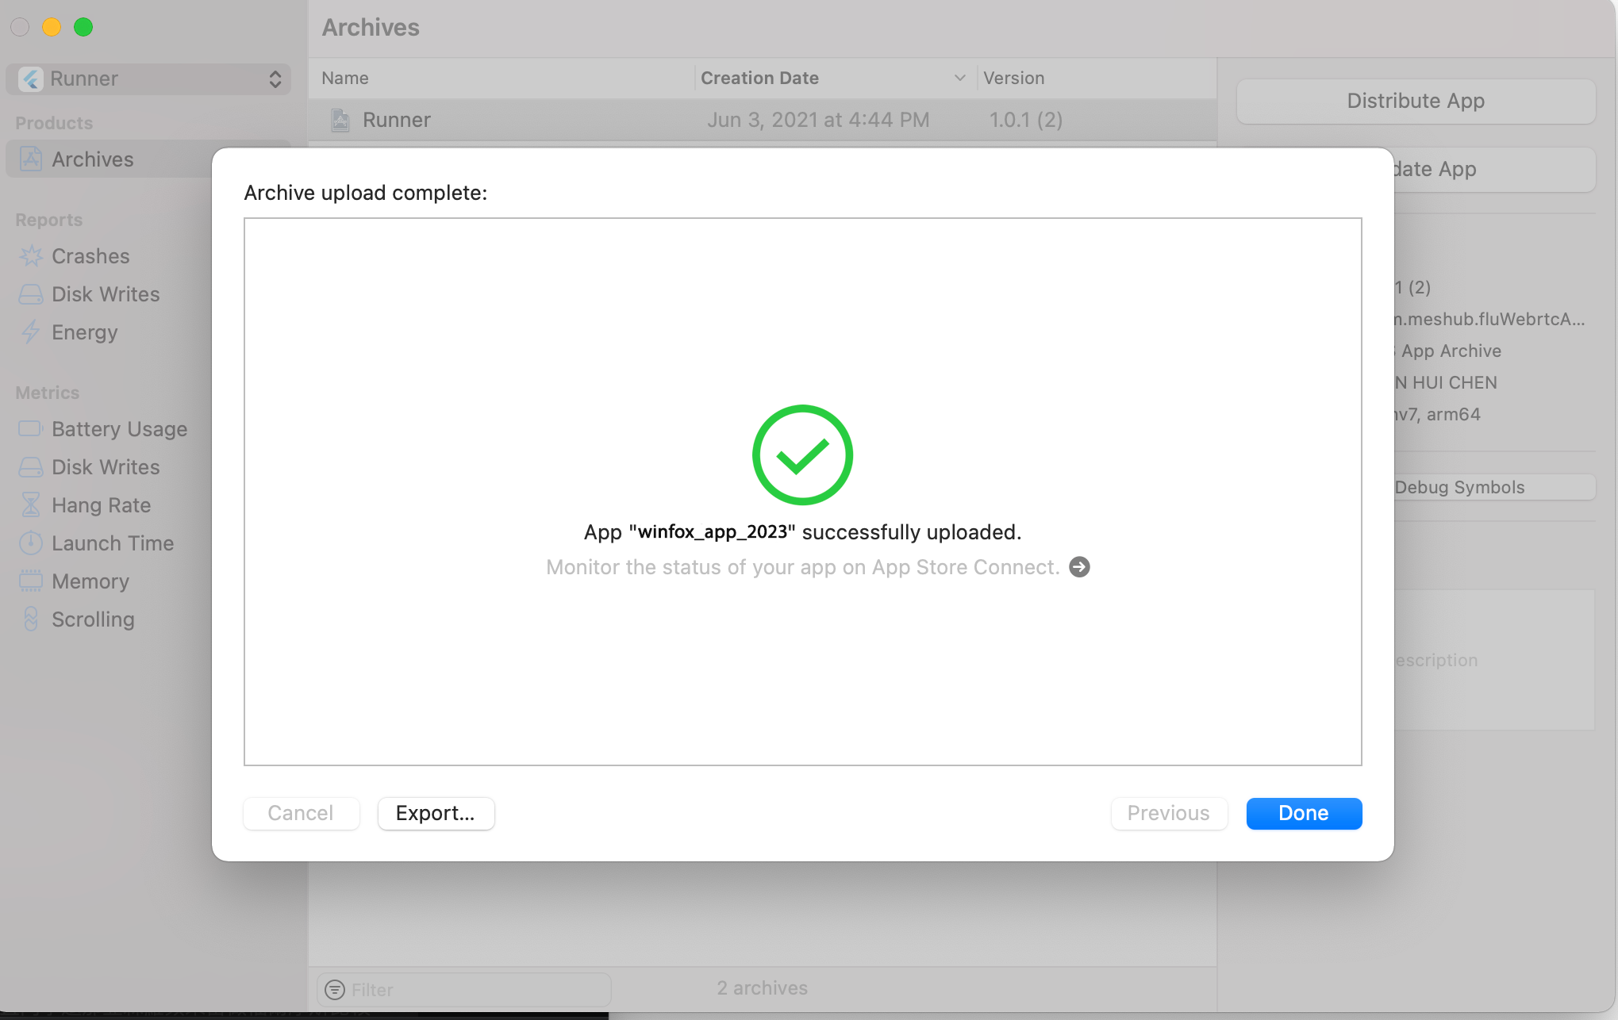
Task: Click the Energy lightning bolt icon
Action: [31, 332]
